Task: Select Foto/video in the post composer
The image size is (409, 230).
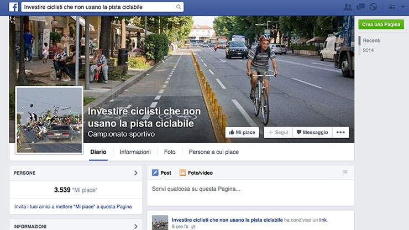Action: tap(196, 172)
